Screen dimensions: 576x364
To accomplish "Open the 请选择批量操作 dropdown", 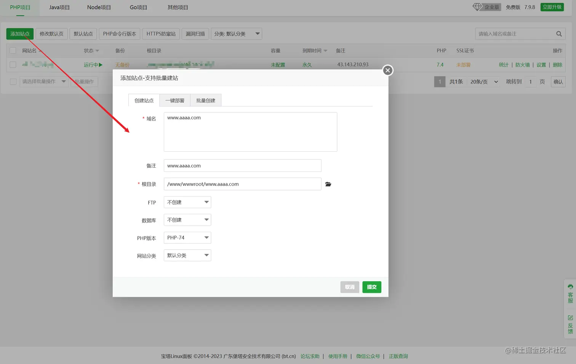I will (x=44, y=82).
